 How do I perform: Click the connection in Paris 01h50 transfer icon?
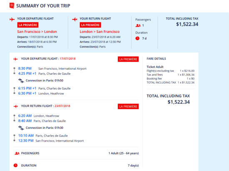[21, 81]
